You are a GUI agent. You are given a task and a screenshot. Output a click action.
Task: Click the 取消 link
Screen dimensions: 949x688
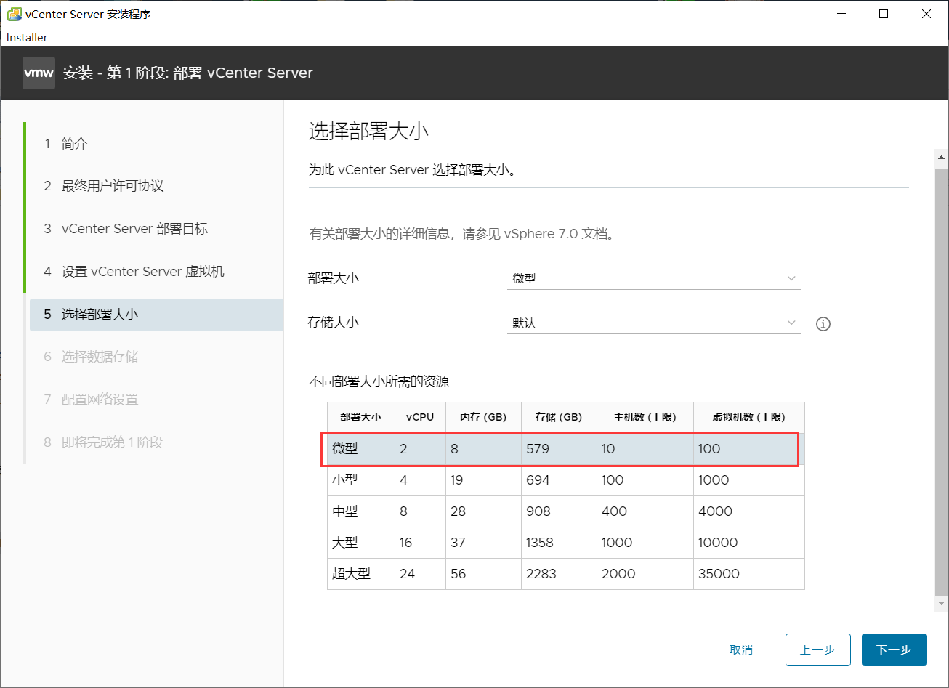click(741, 649)
